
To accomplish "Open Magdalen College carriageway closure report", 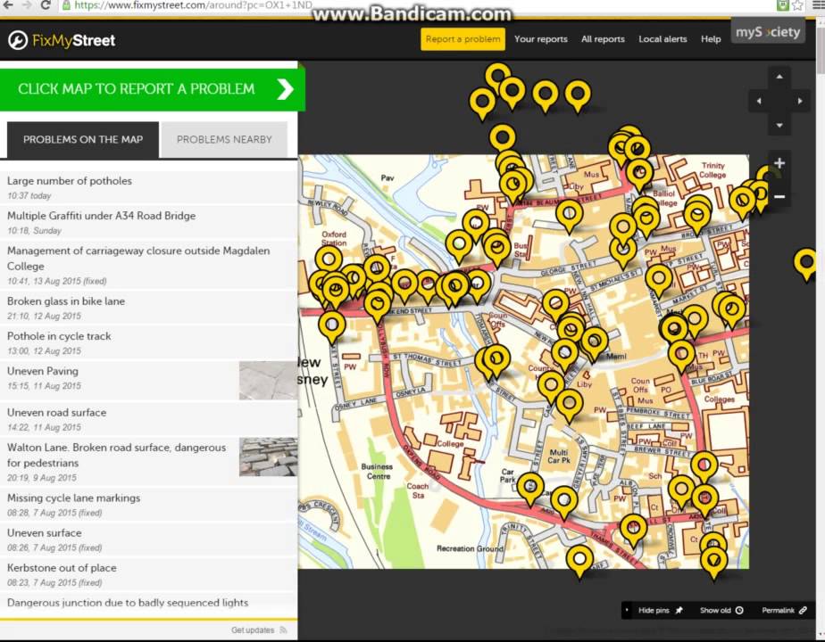I will coord(149,266).
